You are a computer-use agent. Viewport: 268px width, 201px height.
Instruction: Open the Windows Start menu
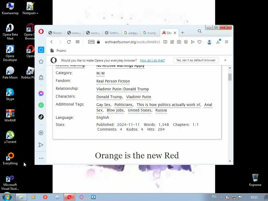point(7,197)
